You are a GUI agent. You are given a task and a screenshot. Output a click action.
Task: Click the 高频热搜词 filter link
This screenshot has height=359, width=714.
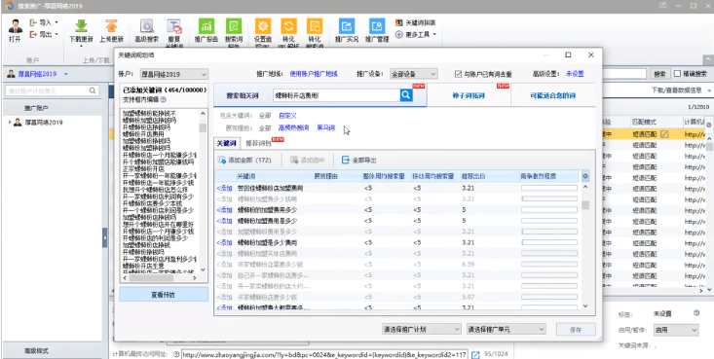point(293,127)
